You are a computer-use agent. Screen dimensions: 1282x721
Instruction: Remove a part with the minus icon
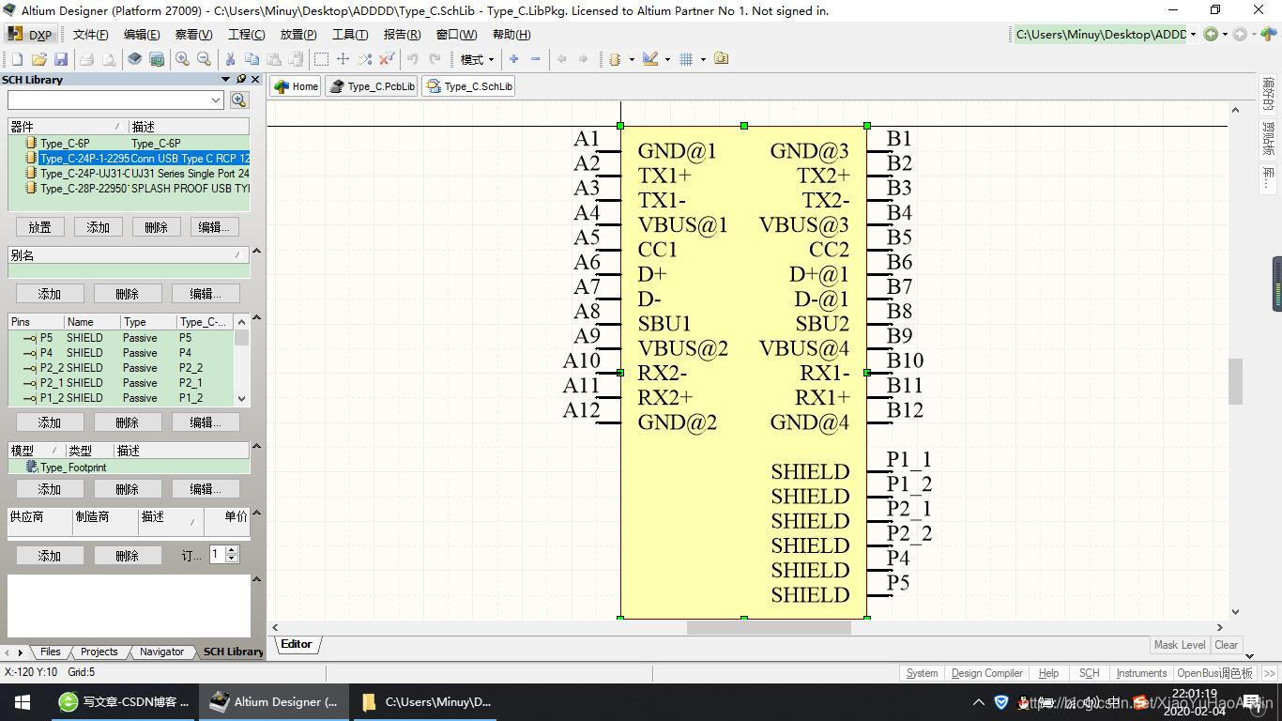coord(536,59)
